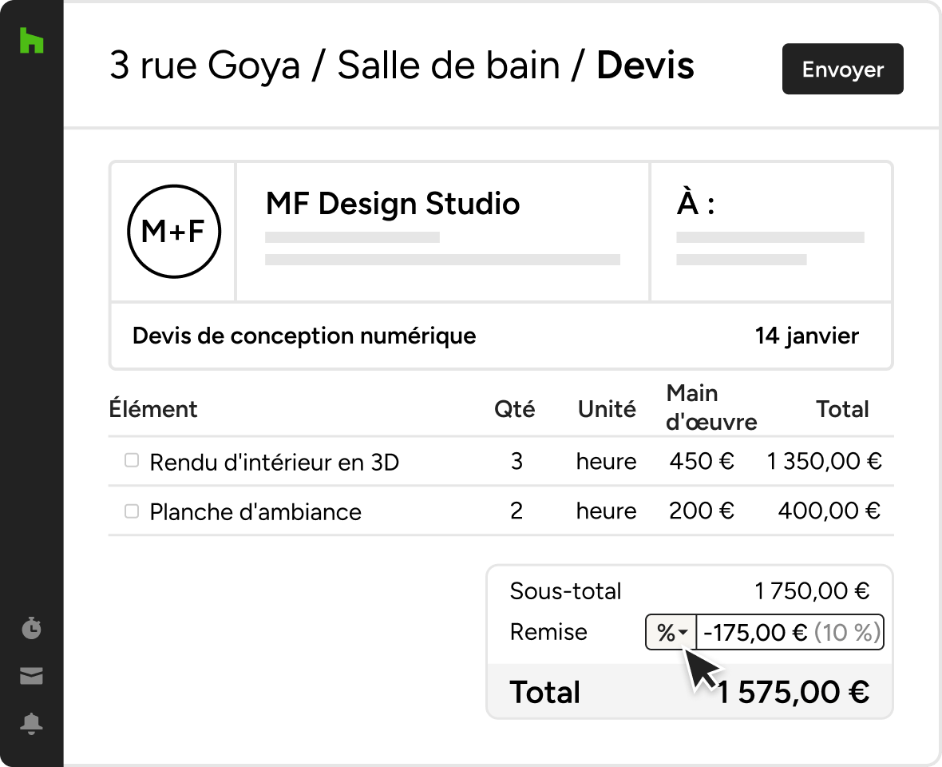Edit the -175,00 € discount amount field
Image resolution: width=942 pixels, height=767 pixels.
tap(790, 632)
